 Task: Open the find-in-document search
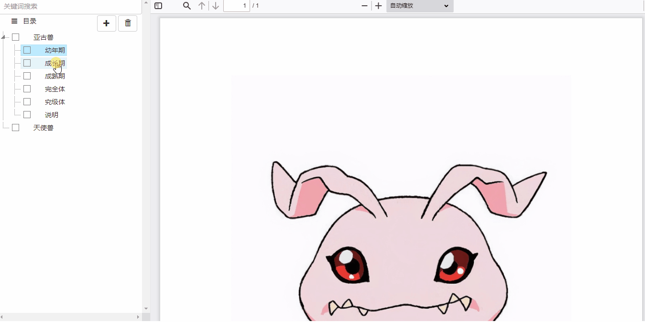[187, 6]
